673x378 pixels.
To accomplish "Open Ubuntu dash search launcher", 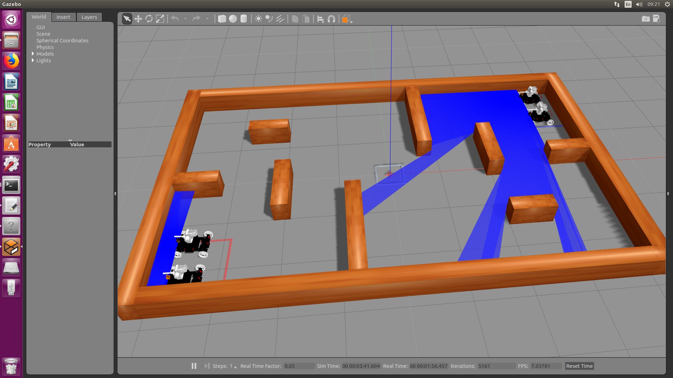I will pyautogui.click(x=11, y=19).
